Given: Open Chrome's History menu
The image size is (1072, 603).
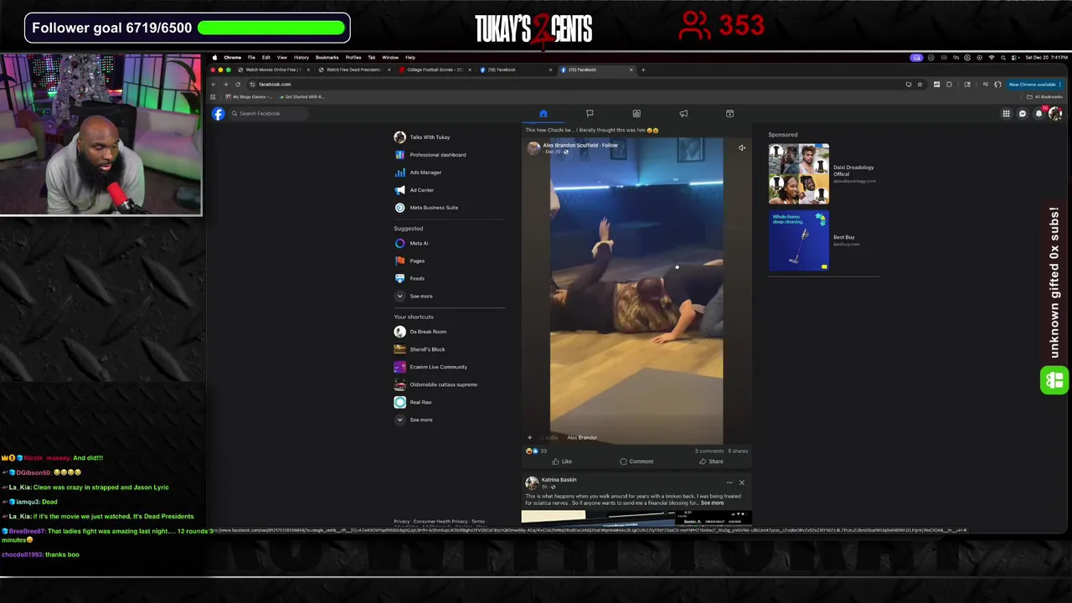Looking at the screenshot, I should (301, 58).
